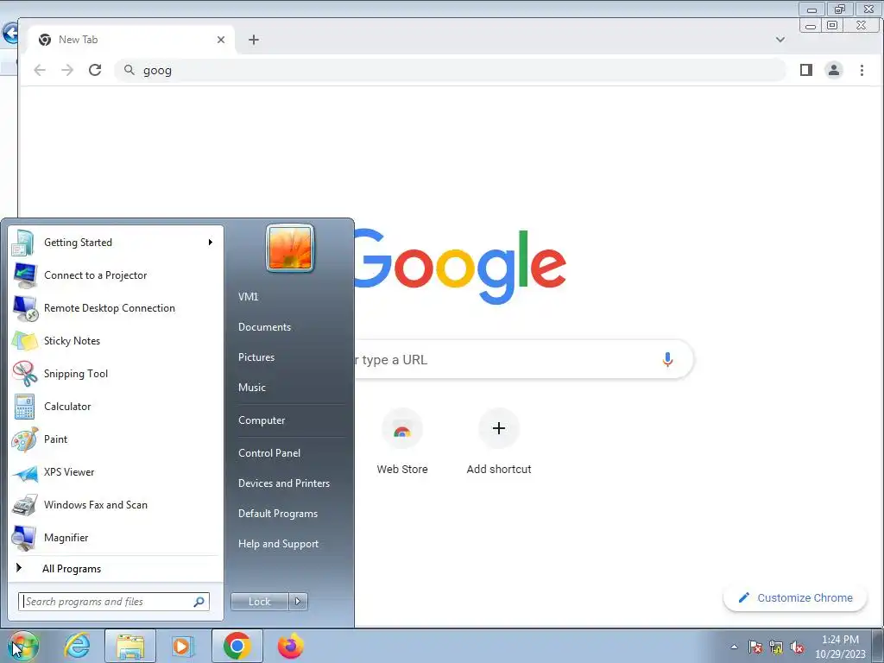Viewport: 884px width, 663px height.
Task: Open Control Panel from Start menu
Action: tap(269, 453)
